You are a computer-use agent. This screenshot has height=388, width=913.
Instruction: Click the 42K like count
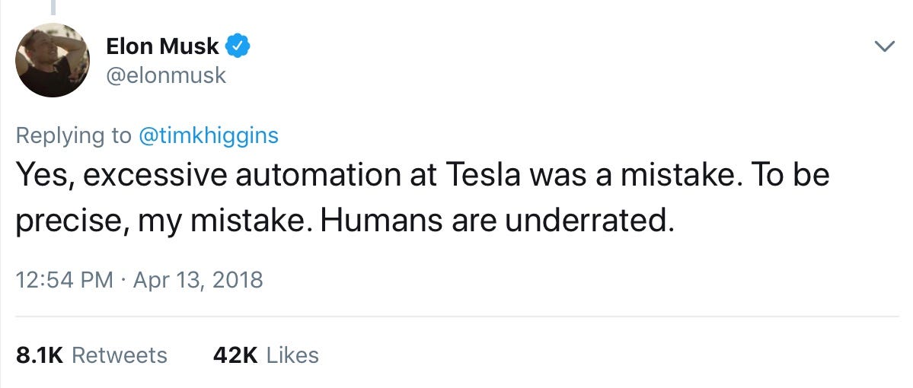pos(235,355)
